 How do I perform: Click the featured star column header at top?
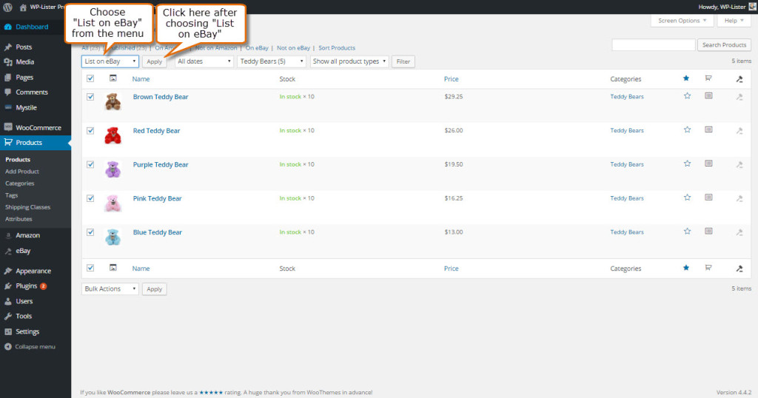pyautogui.click(x=686, y=78)
